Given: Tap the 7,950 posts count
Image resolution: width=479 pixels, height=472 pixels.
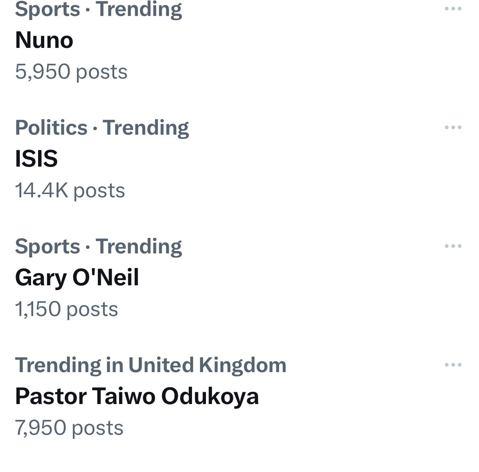Looking at the screenshot, I should tap(69, 428).
